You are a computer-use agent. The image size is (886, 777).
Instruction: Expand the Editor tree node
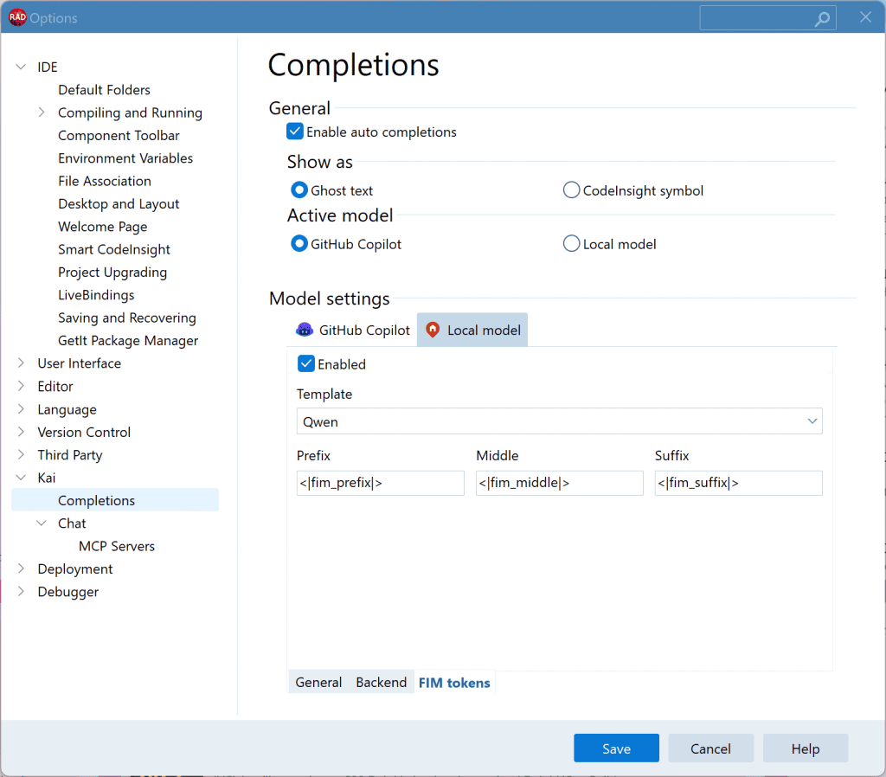coord(21,386)
